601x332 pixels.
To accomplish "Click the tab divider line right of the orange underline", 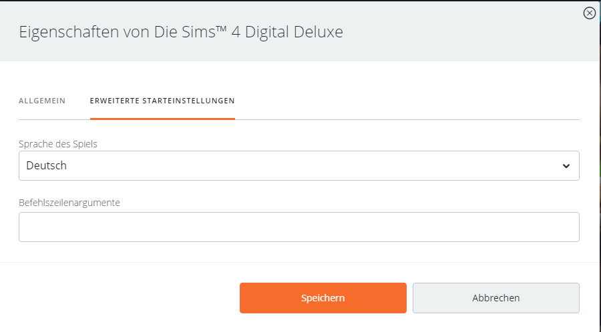I will pyautogui.click(x=407, y=119).
